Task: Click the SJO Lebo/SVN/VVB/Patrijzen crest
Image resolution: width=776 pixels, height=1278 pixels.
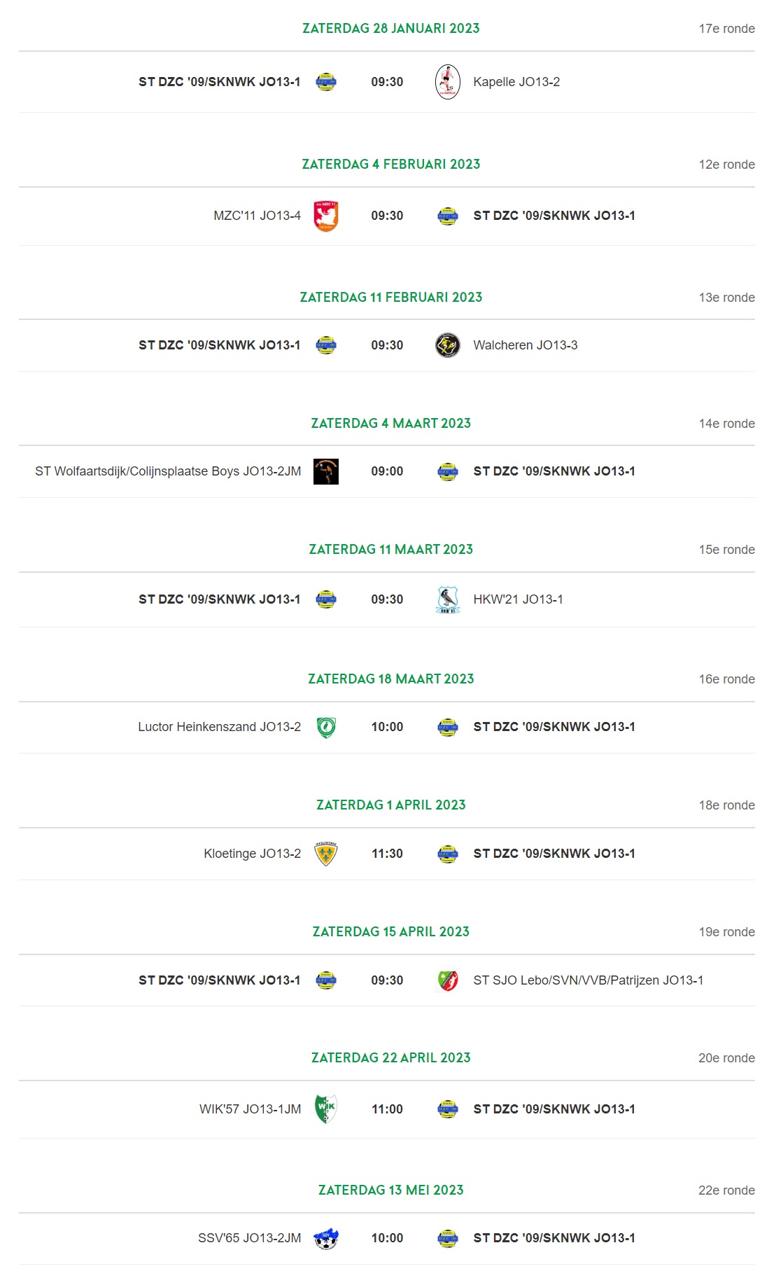Action: point(448,980)
